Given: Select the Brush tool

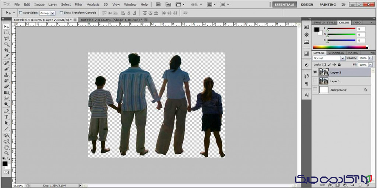Looking at the screenshot, I should (x=6, y=69).
